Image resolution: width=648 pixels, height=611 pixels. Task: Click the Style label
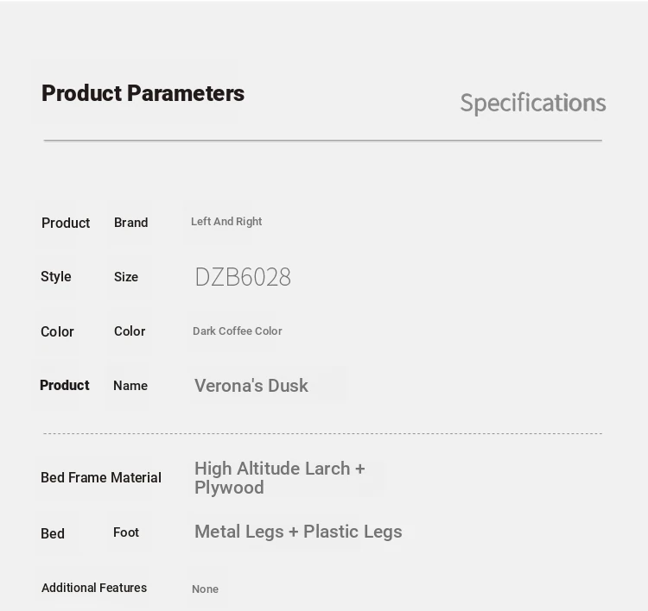[x=56, y=277]
